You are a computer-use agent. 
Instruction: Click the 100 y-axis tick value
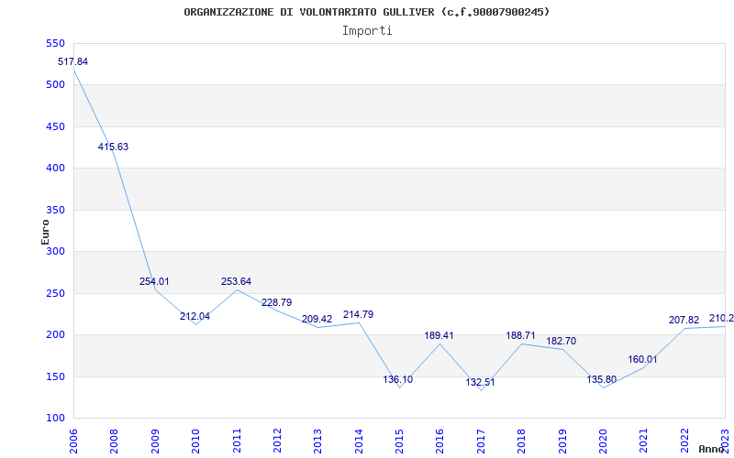tap(55, 419)
